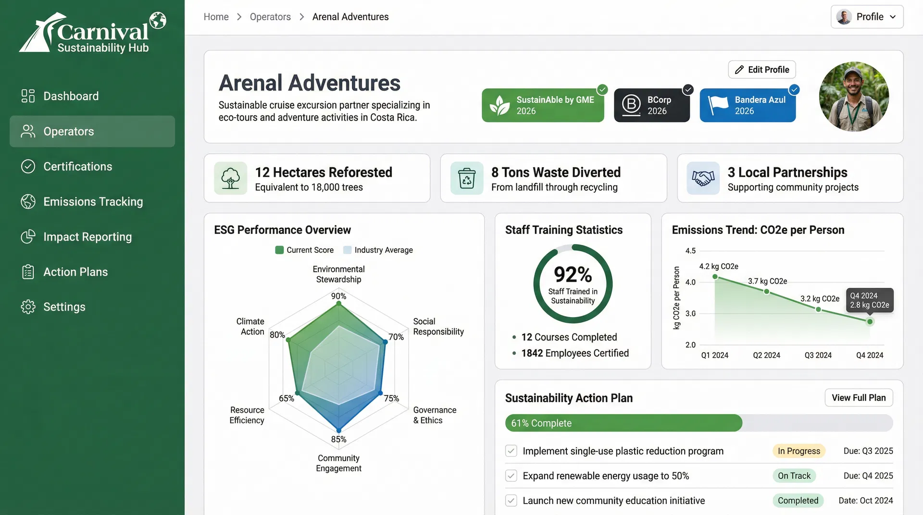Click the Certifications checkmark icon
923x515 pixels.
28,166
